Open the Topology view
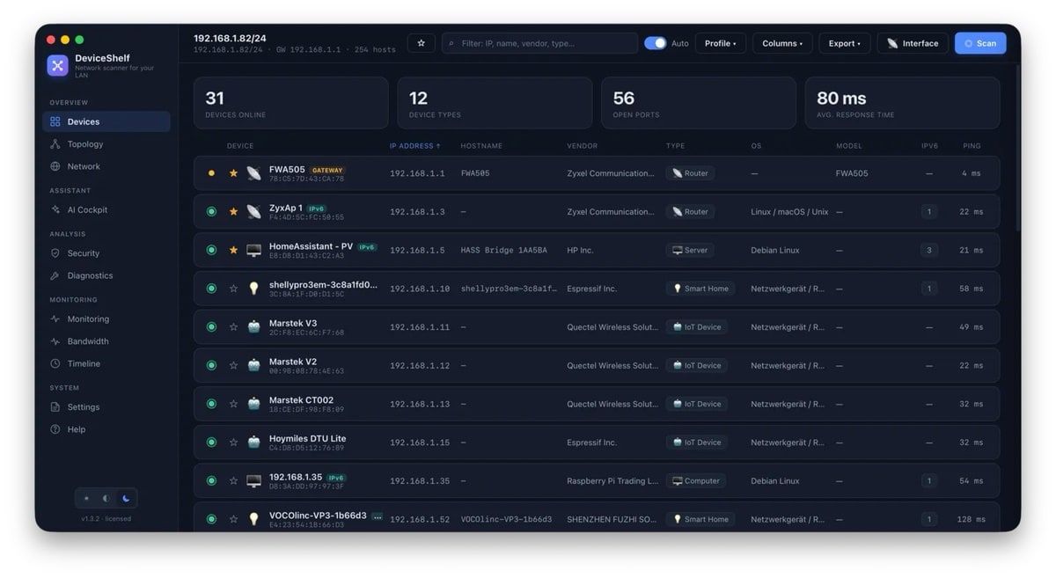This screenshot has height=578, width=1056. click(106, 144)
